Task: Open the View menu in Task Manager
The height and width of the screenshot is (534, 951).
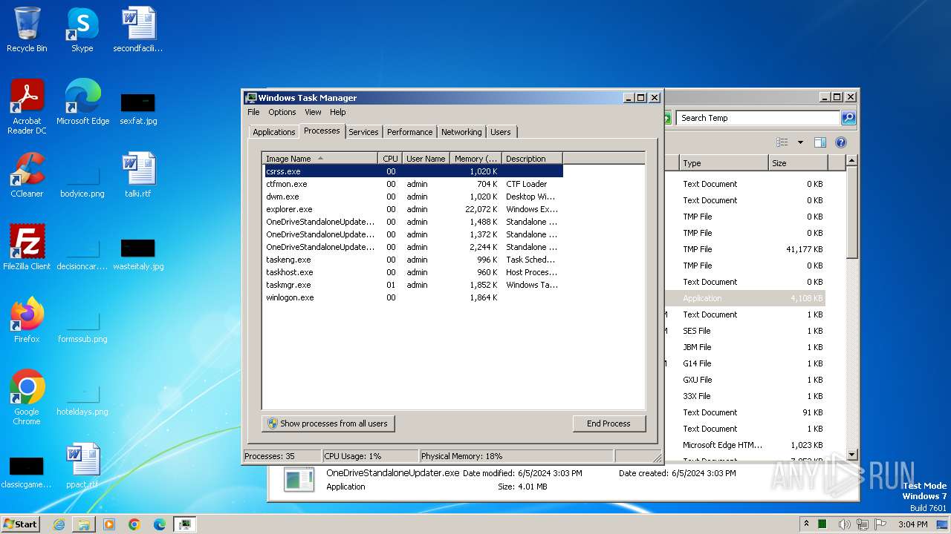Action: click(x=313, y=112)
